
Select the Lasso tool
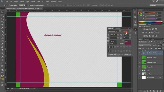click(x=2, y=19)
